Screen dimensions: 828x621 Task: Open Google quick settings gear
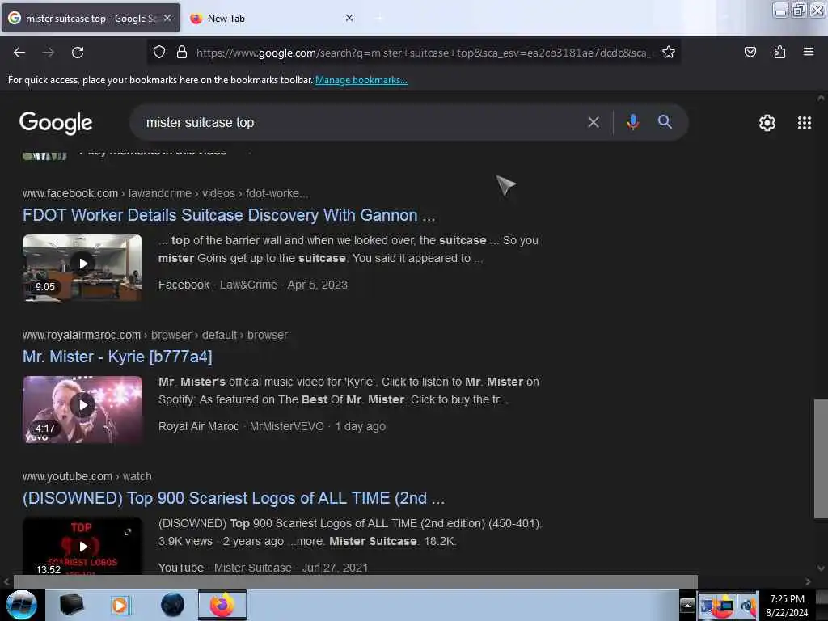point(767,123)
